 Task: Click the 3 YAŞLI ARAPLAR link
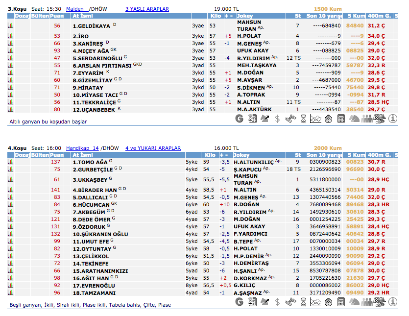[x=147, y=9]
